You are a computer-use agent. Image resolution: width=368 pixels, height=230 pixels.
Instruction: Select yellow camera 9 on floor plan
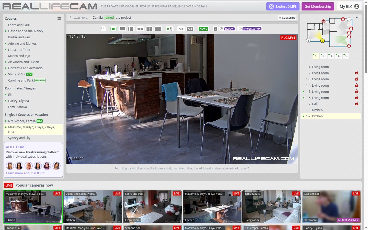pos(323,41)
